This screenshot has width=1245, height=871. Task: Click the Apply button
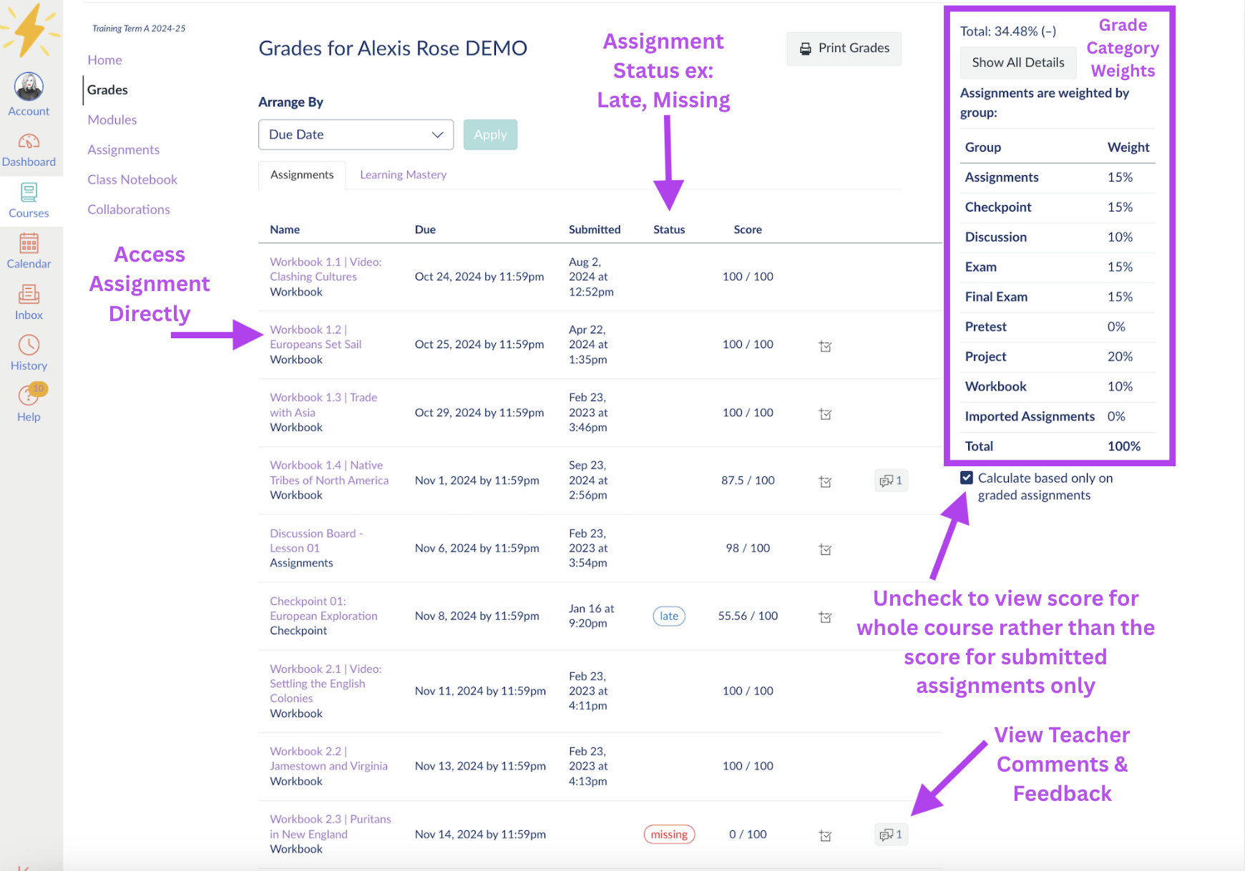pyautogui.click(x=490, y=134)
